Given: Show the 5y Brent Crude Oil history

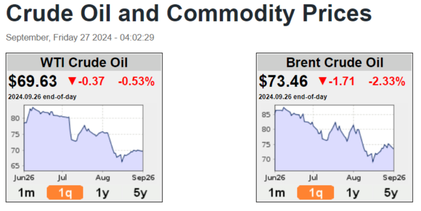Looking at the screenshot, I should pyautogui.click(x=391, y=193).
